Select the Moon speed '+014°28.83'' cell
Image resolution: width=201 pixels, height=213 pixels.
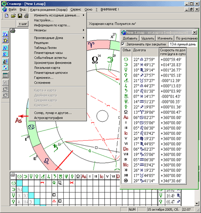(x=171, y=65)
